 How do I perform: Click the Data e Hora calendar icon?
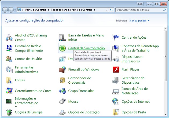pyautogui.click(x=63, y=59)
